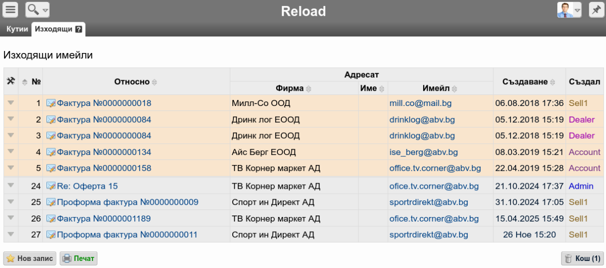Open the hamburger main menu
606x268 pixels.
click(x=11, y=10)
